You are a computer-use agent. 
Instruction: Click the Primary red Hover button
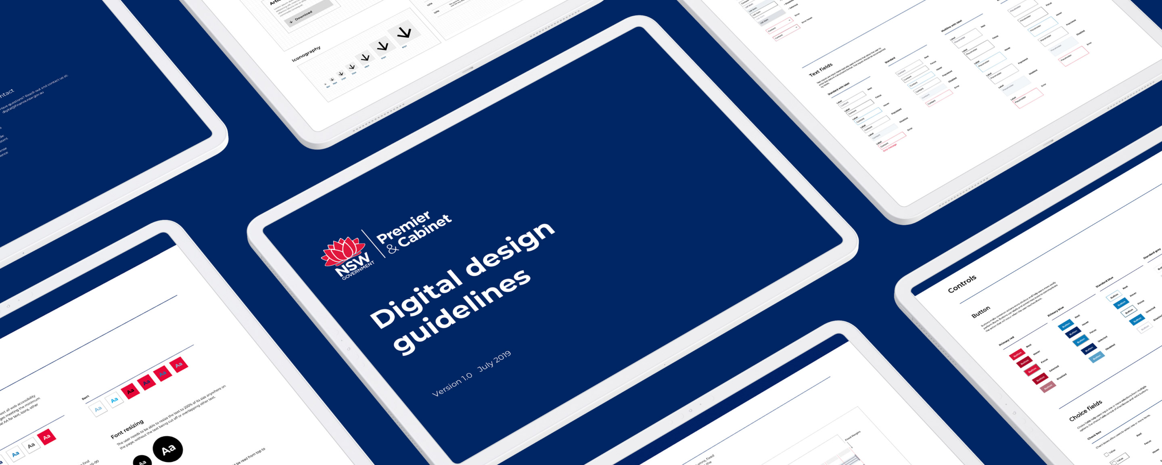click(1025, 362)
